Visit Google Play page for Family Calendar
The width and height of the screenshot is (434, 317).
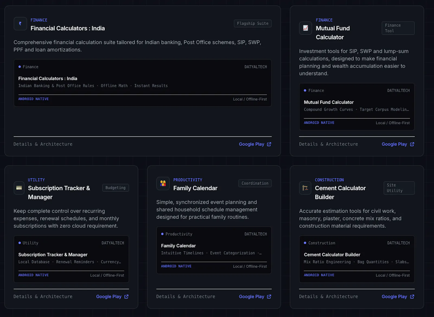tap(255, 297)
